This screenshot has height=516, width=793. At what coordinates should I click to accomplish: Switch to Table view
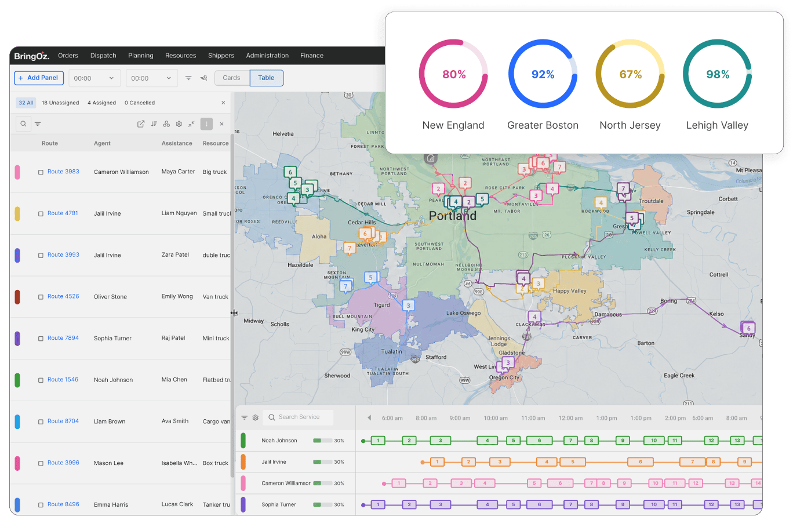[x=267, y=78]
